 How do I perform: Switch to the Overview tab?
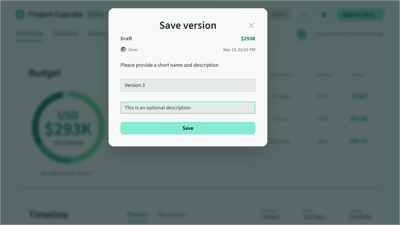[x=29, y=34]
